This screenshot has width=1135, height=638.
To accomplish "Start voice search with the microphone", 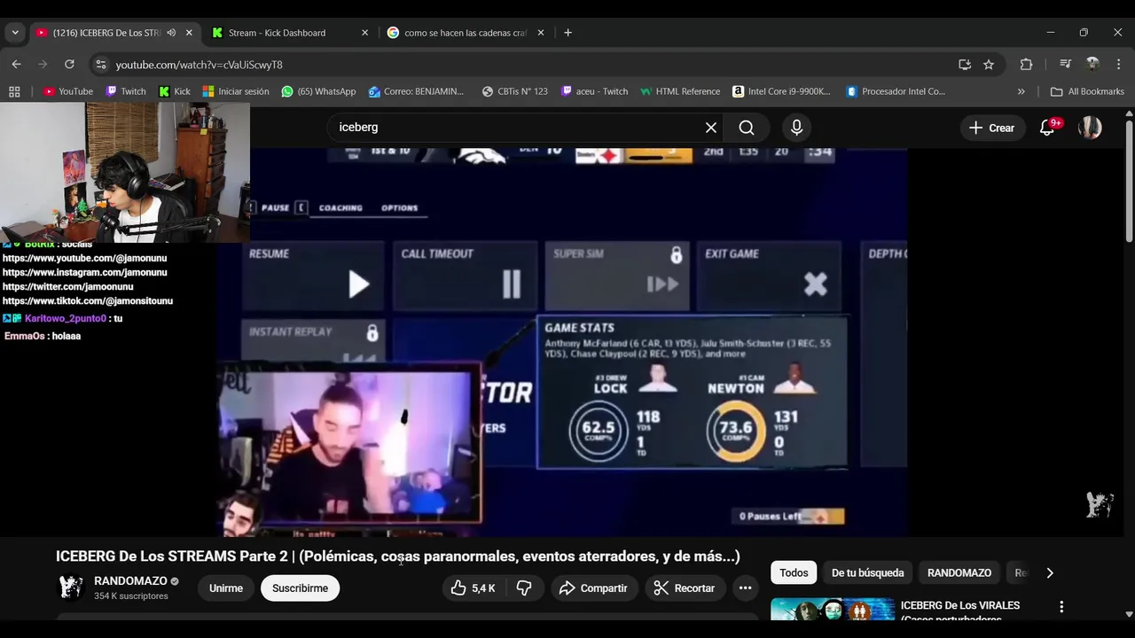I will [x=796, y=128].
